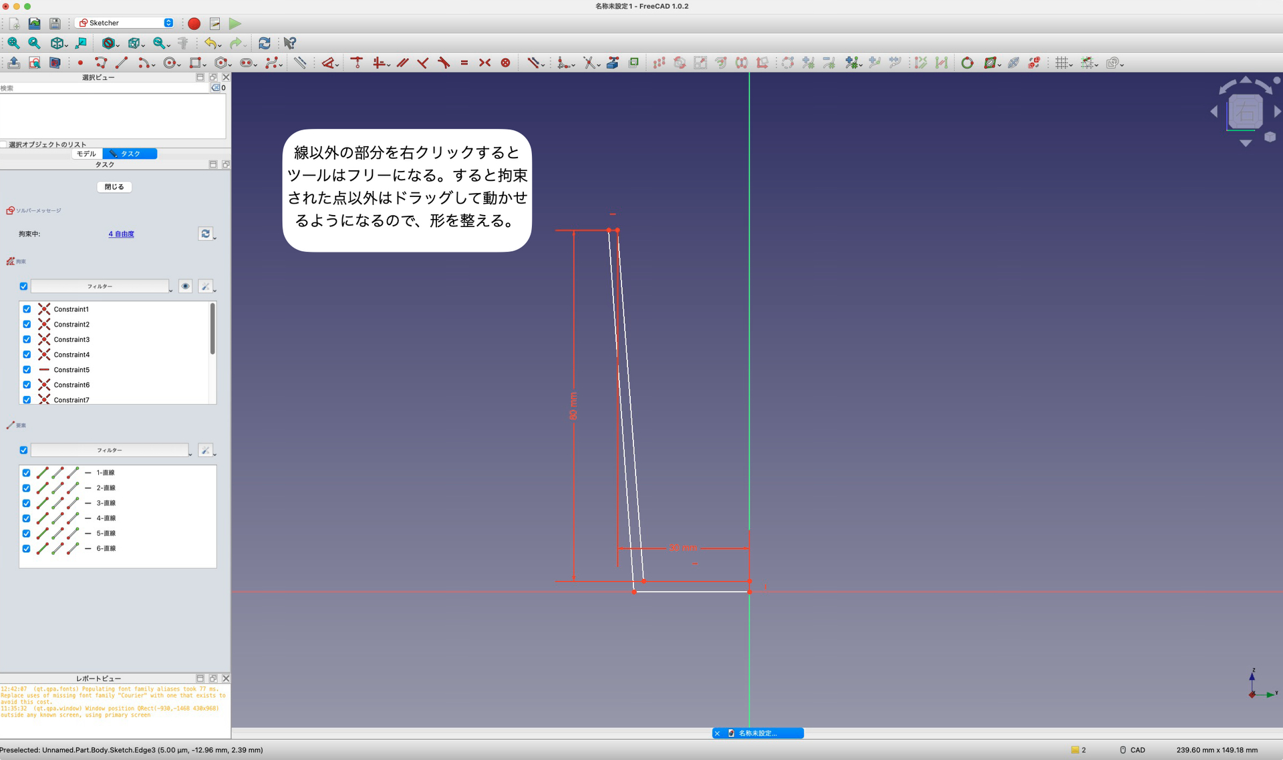The height and width of the screenshot is (760, 1283).
Task: Open the dimension constraint dropdown arrow
Action: 543,65
